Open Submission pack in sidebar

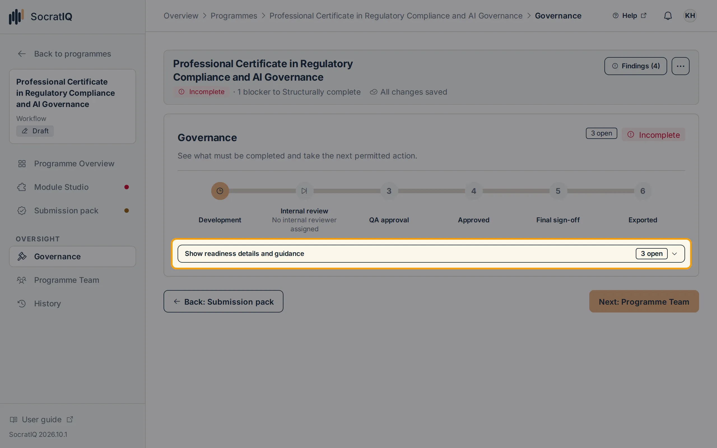(73, 211)
